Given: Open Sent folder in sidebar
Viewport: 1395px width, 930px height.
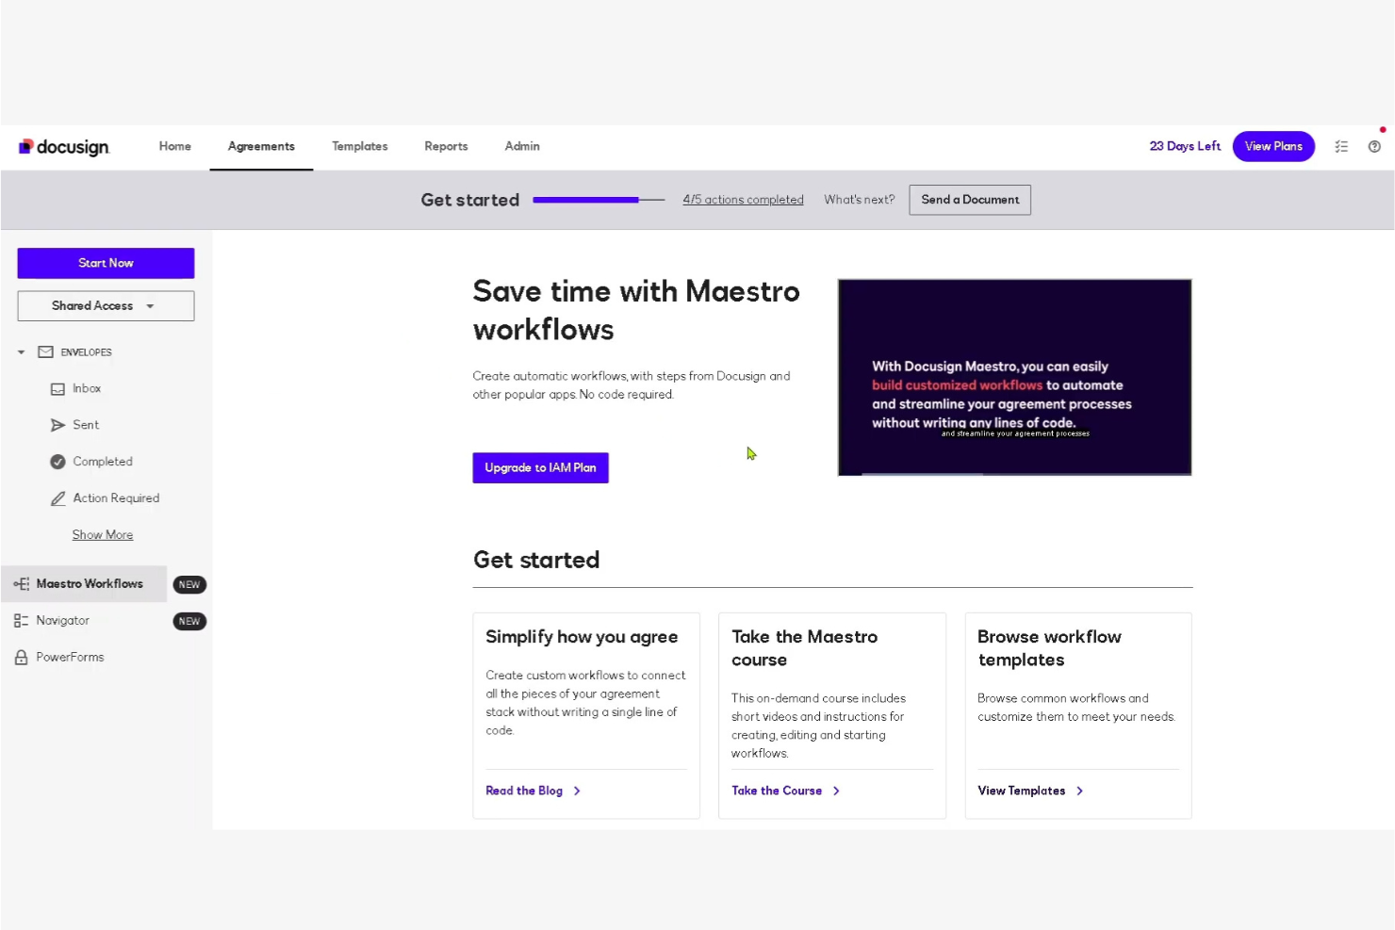Looking at the screenshot, I should pyautogui.click(x=86, y=426).
